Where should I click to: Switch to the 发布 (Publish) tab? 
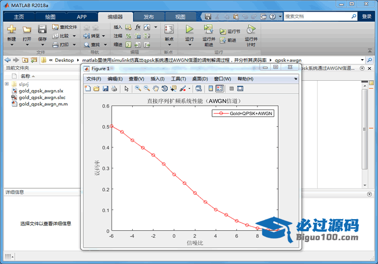pyautogui.click(x=149, y=17)
